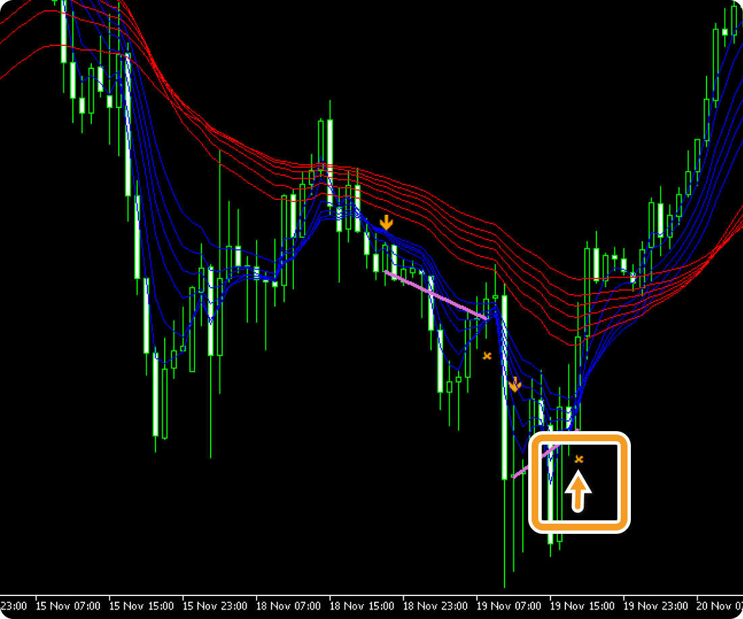Click the large upward arrow in the orange box
Screen dimensions: 743x619
tap(578, 491)
